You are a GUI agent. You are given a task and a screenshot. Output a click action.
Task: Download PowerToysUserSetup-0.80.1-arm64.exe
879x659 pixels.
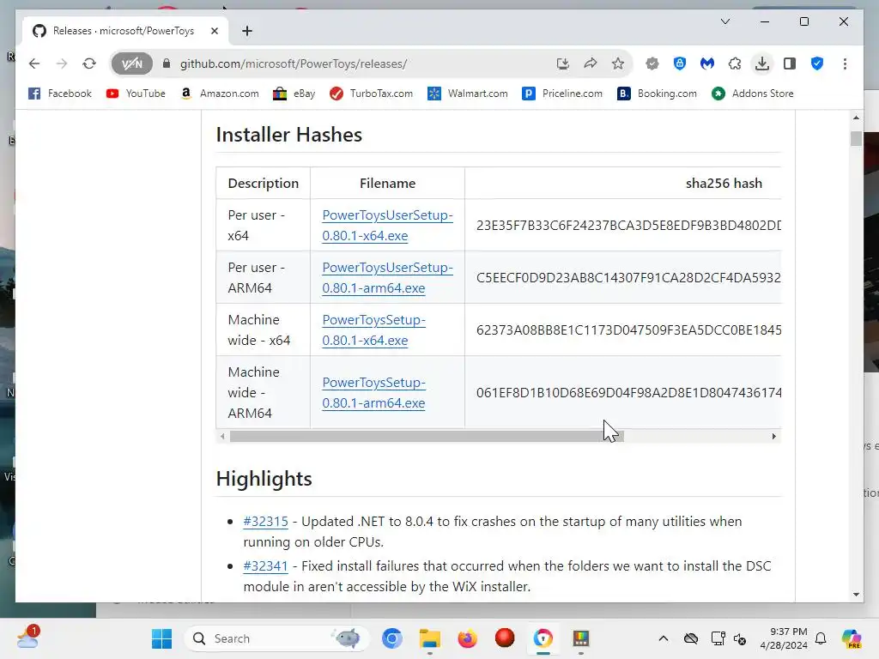click(x=387, y=277)
